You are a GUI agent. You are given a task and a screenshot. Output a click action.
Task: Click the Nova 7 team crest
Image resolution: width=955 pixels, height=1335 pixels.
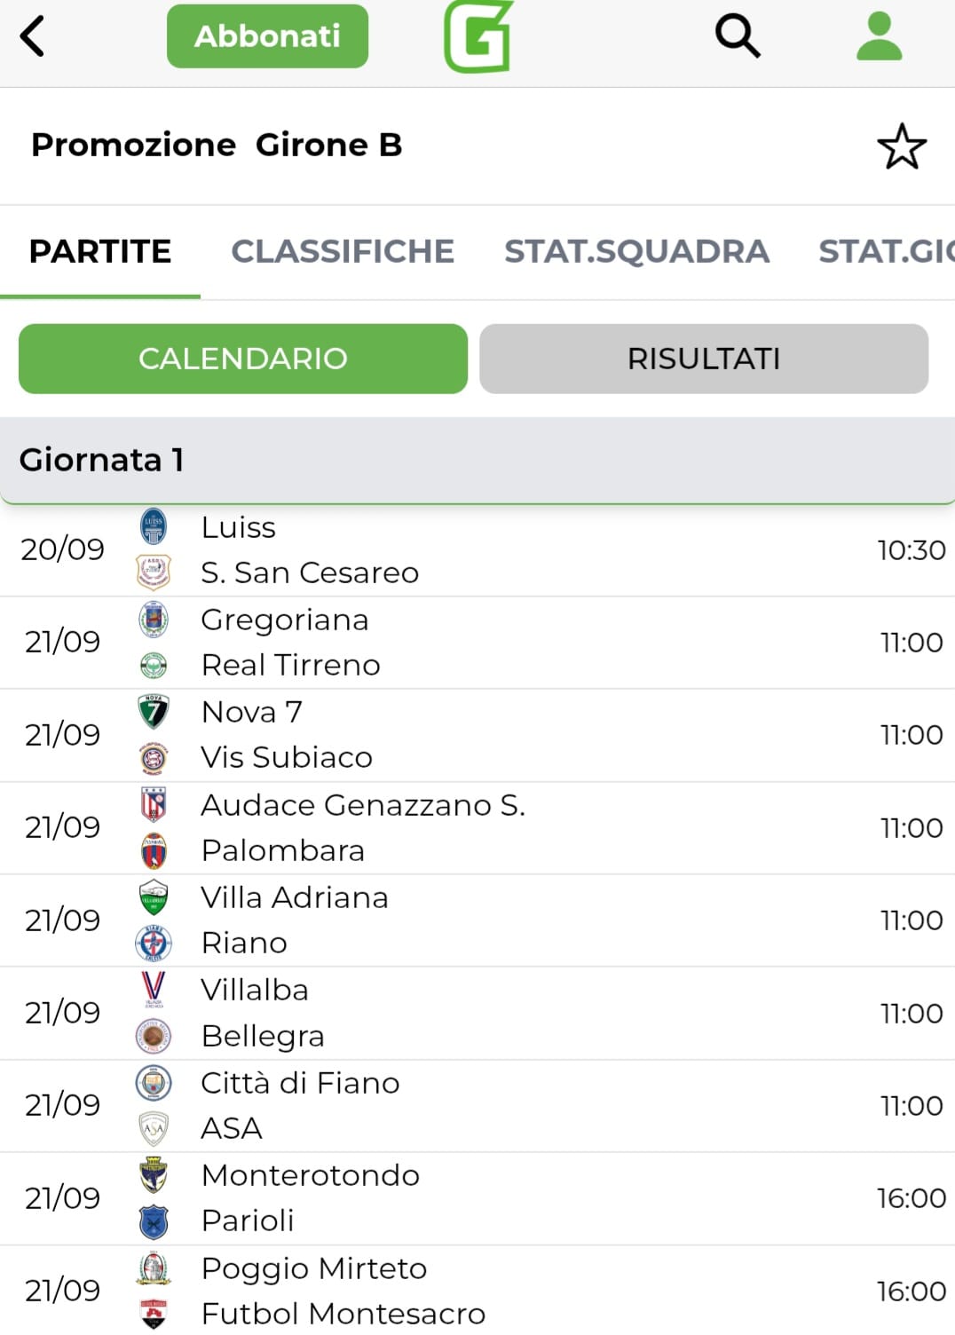(154, 712)
